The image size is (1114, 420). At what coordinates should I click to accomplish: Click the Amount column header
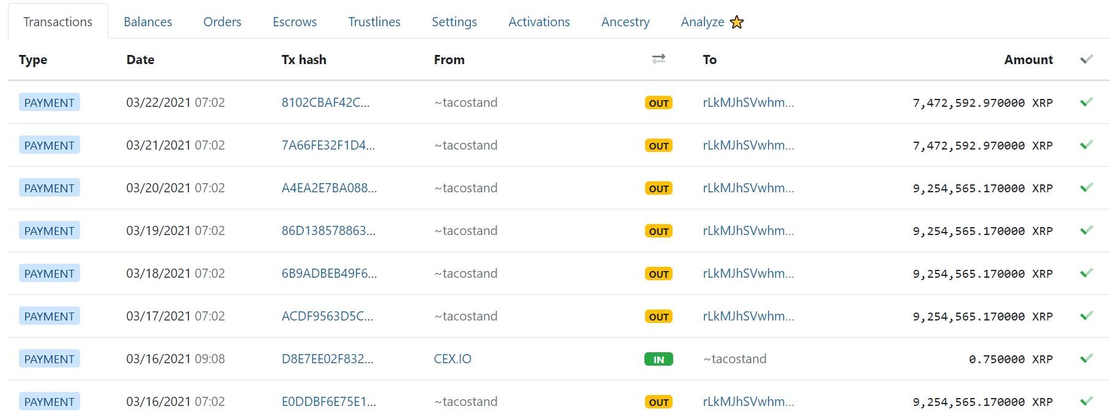click(1028, 60)
